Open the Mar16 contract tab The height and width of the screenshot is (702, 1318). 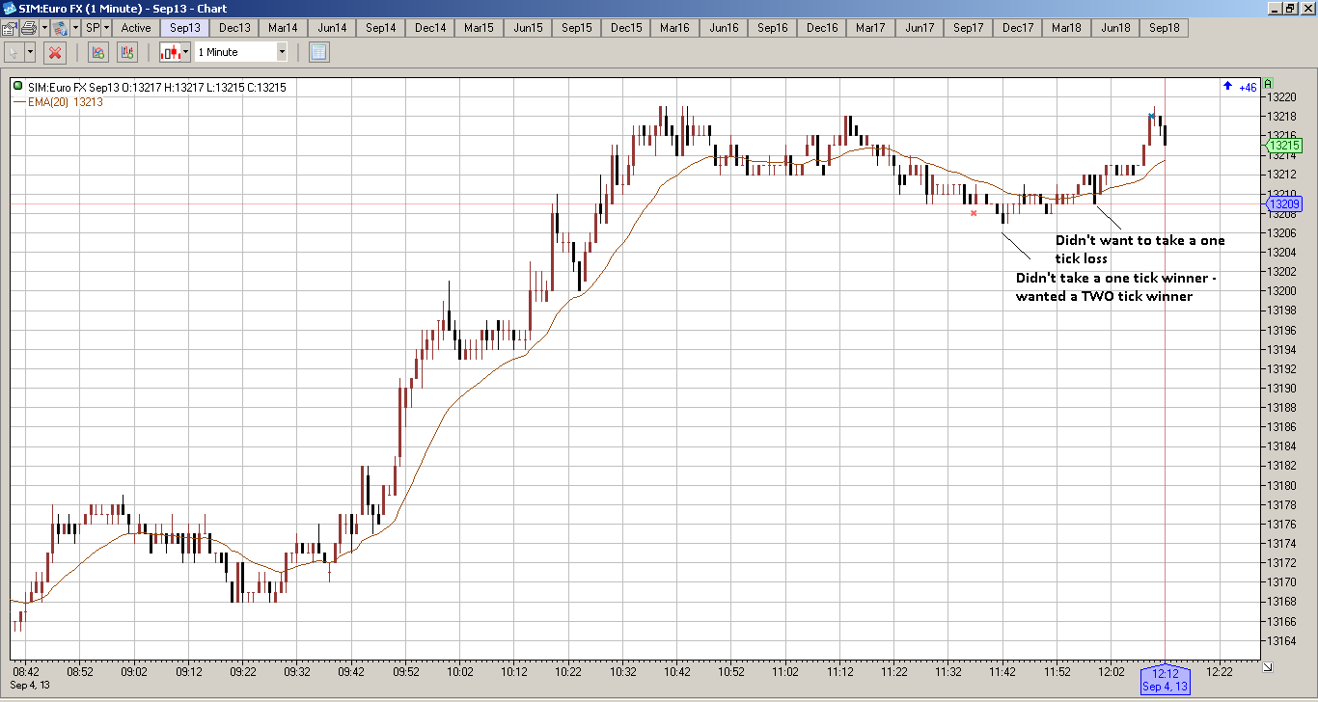(674, 28)
